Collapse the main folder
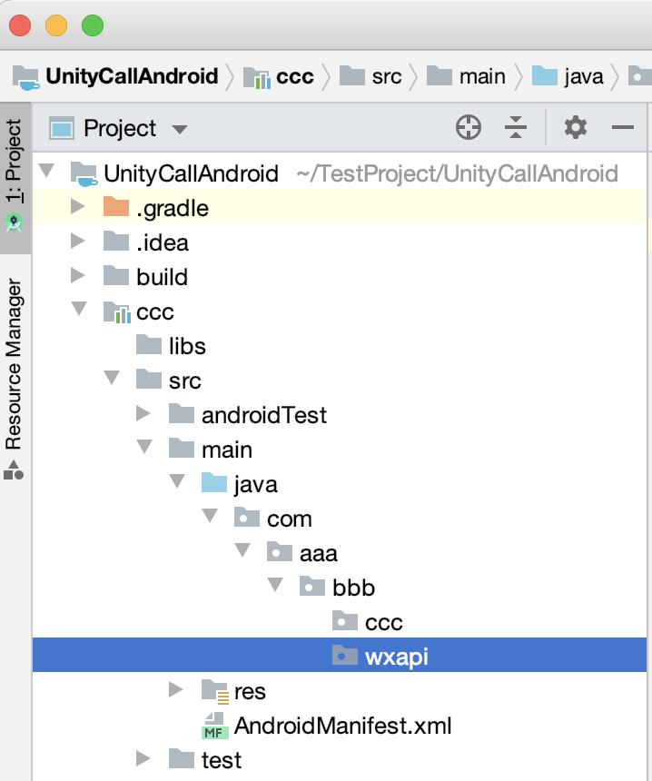The height and width of the screenshot is (781, 652). click(144, 447)
